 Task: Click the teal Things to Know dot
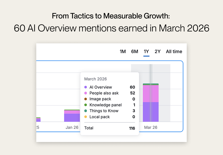(86, 111)
